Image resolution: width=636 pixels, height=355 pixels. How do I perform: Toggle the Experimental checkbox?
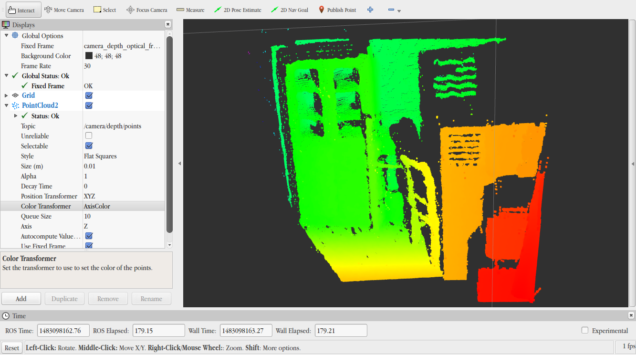pos(585,331)
